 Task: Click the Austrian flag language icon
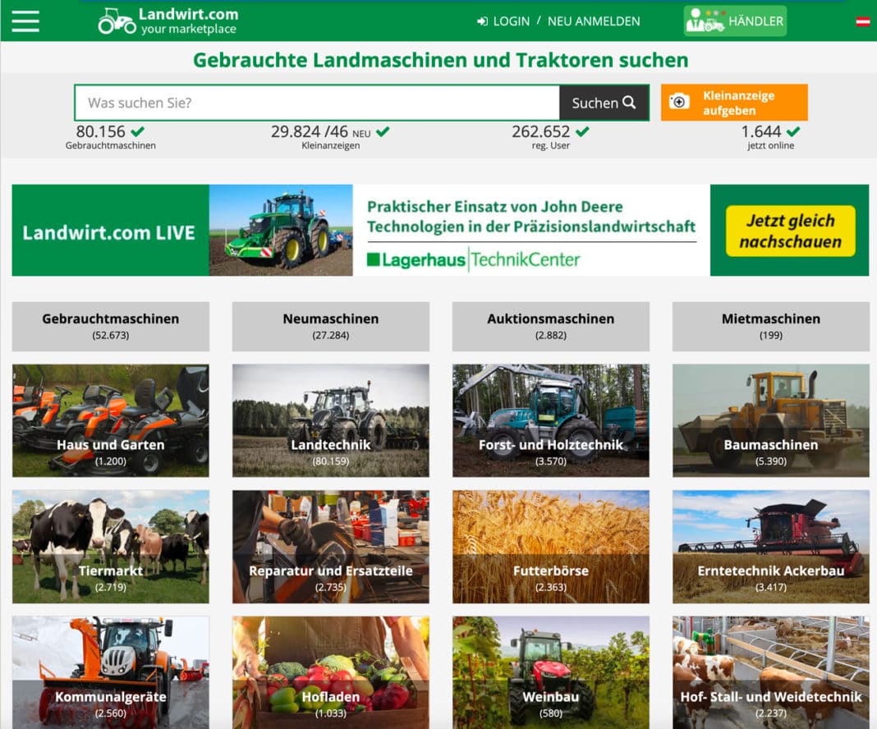tap(862, 22)
